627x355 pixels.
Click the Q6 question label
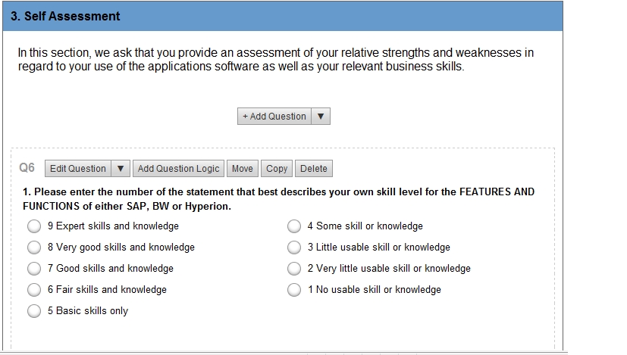tap(27, 168)
